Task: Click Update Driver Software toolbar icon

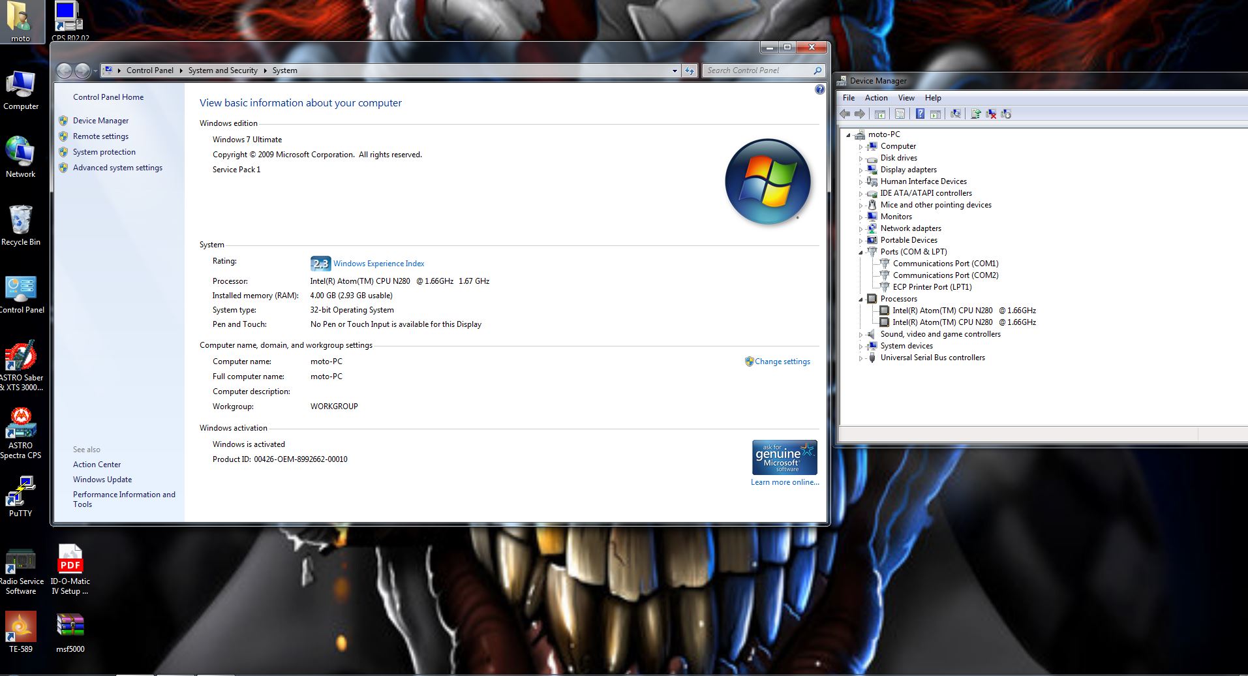Action: pos(975,114)
